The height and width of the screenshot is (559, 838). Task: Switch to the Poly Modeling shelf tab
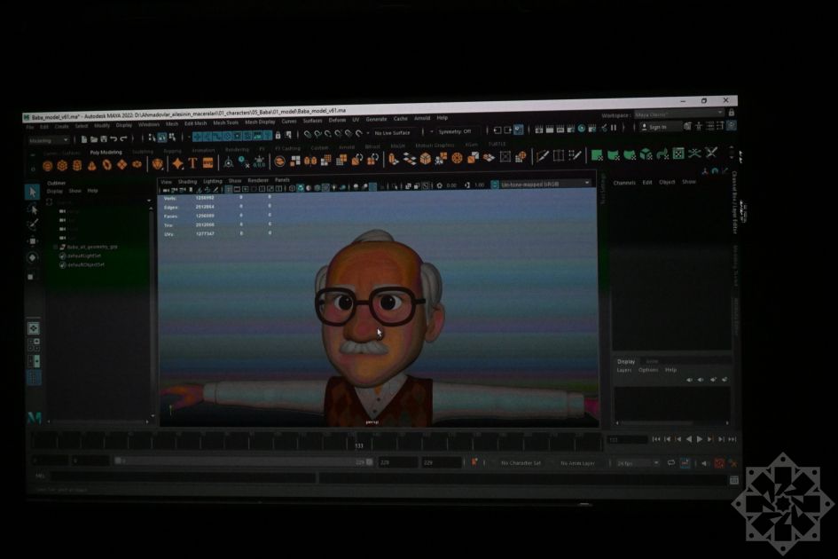pyautogui.click(x=106, y=151)
